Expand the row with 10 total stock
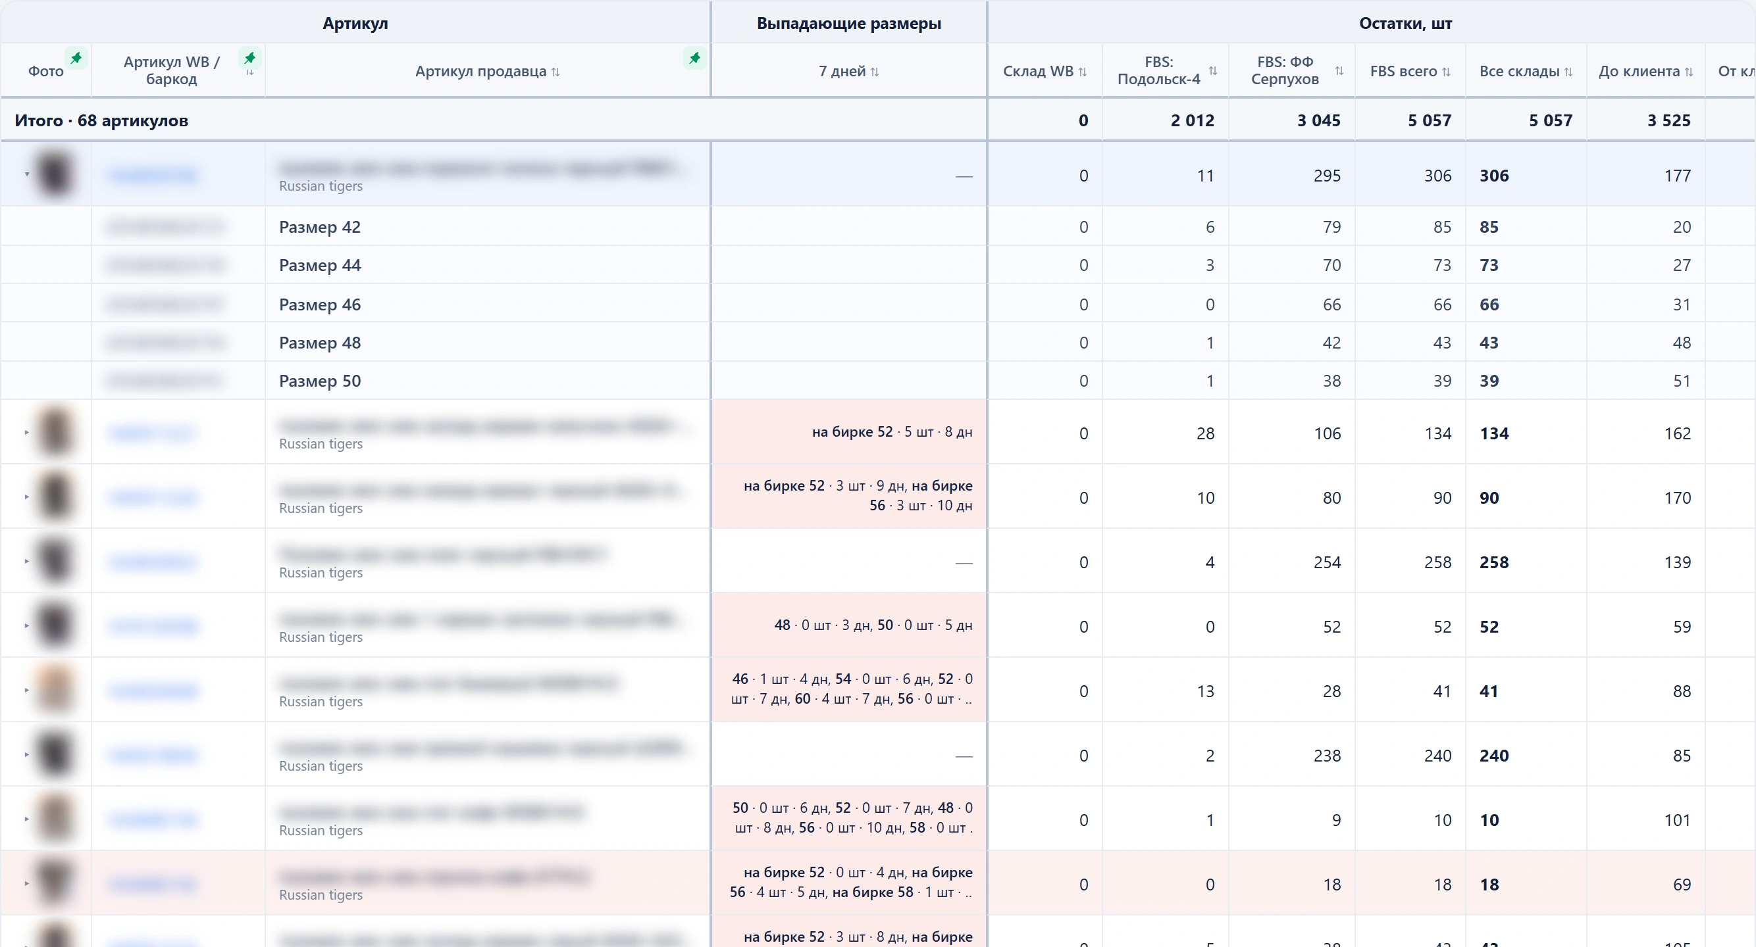Viewport: 1756px width, 947px height. coord(26,819)
